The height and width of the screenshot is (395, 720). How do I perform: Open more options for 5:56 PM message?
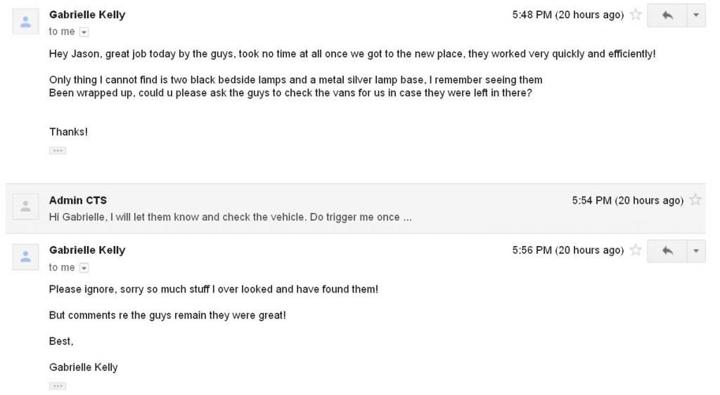(x=696, y=251)
